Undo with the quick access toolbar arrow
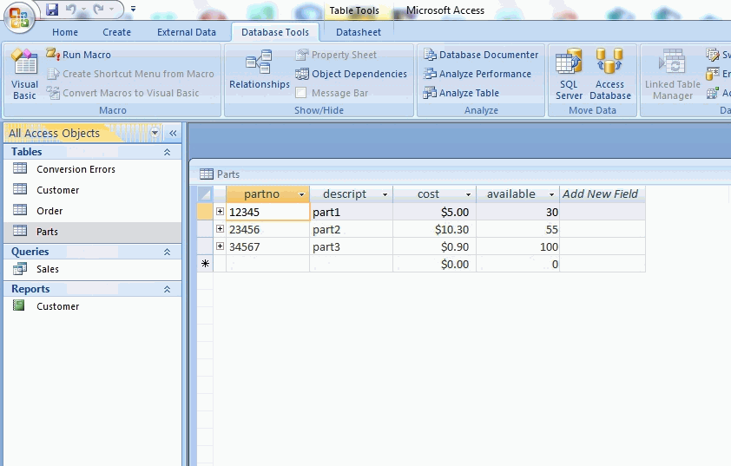The image size is (731, 466). pos(71,9)
